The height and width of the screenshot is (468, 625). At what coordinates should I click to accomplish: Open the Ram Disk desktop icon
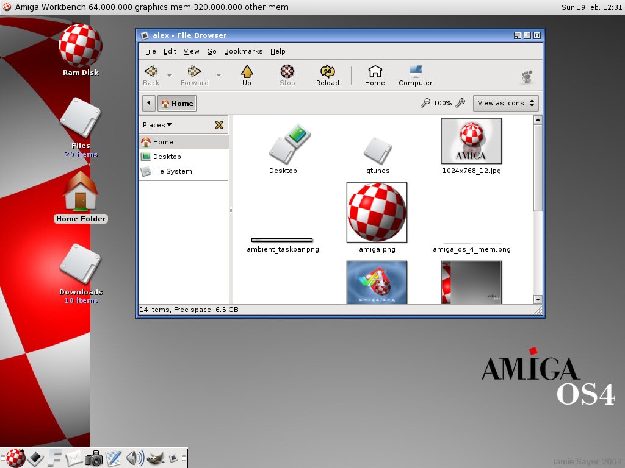pyautogui.click(x=81, y=50)
